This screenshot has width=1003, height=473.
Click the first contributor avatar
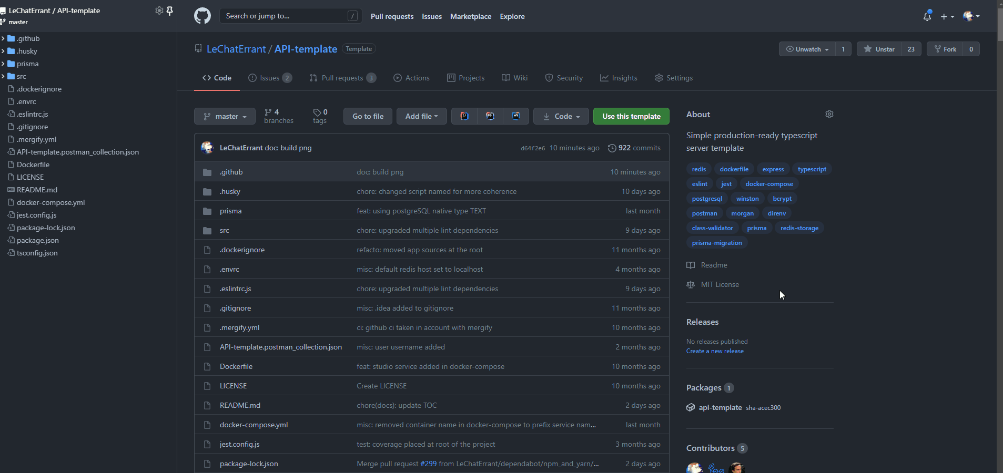coord(695,468)
